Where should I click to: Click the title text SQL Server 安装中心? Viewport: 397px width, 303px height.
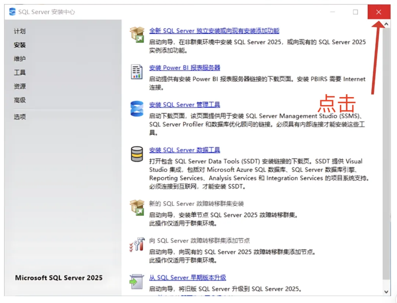click(x=47, y=12)
